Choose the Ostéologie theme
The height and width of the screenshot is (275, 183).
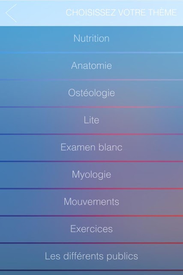click(x=92, y=94)
